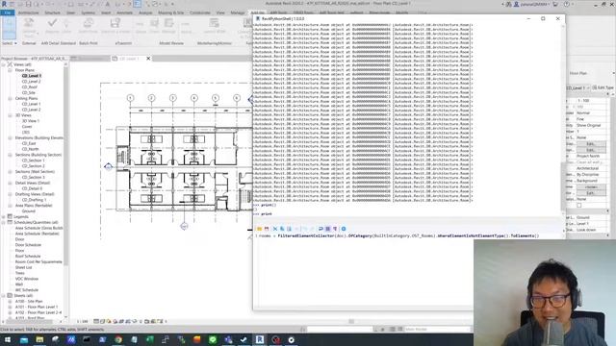Open the 3D View 1 item
Screen dimensions: 616x346
(31, 121)
